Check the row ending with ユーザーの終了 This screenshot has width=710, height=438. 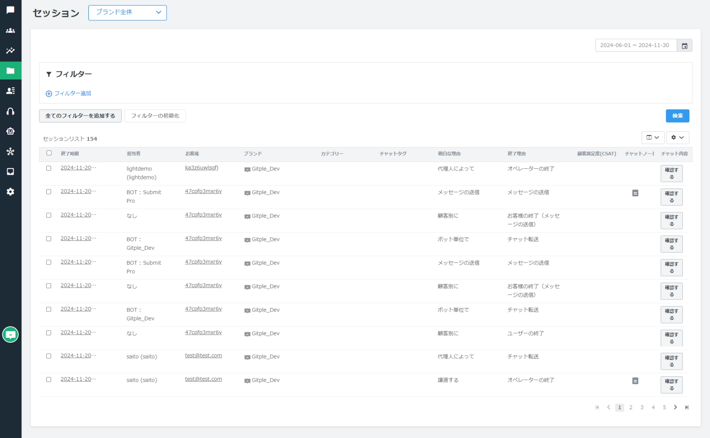[x=49, y=333]
